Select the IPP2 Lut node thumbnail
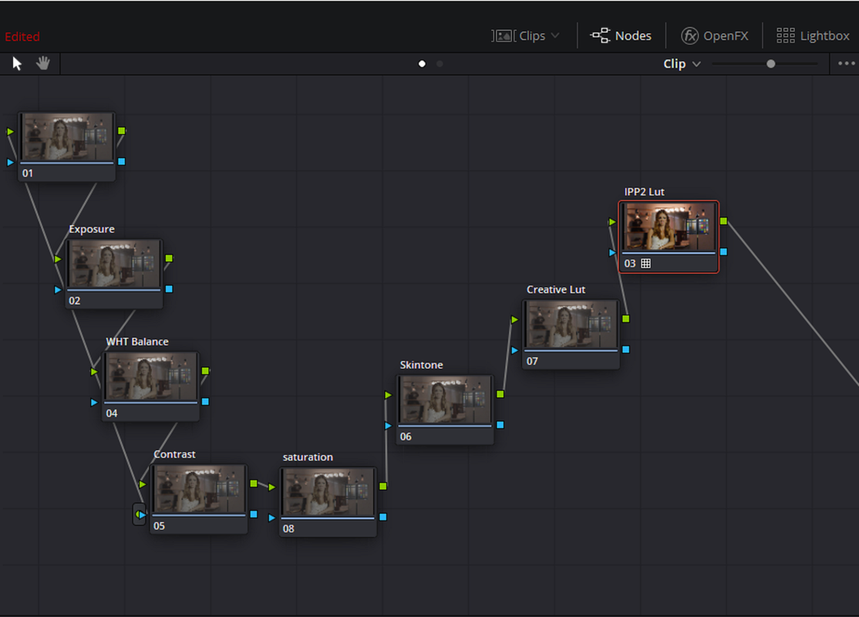This screenshot has width=859, height=617. coord(669,227)
